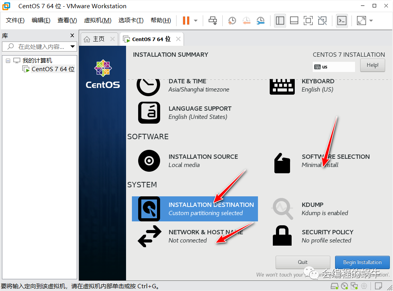Open NETWORK & HOST NAME arrows icon
Image resolution: width=393 pixels, height=291 pixels.
(150, 236)
